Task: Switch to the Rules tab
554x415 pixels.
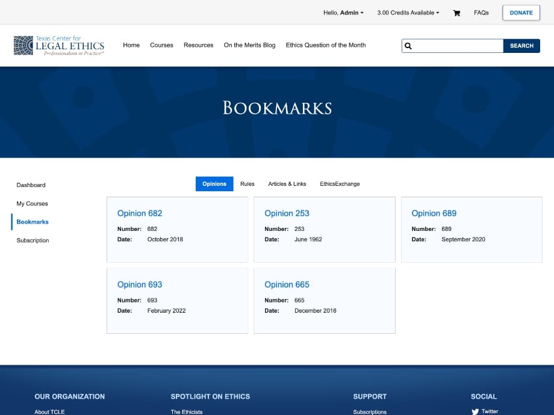Action: (x=247, y=184)
